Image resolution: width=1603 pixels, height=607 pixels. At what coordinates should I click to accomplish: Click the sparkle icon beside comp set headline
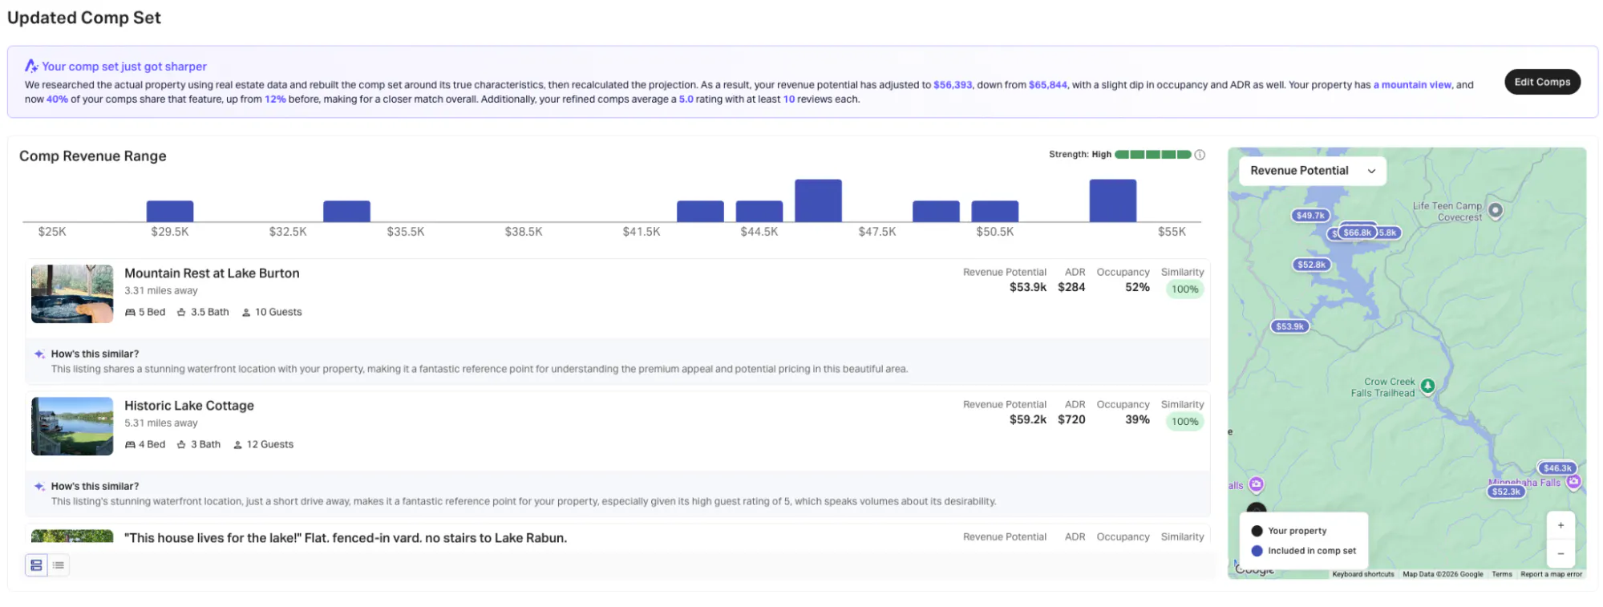point(31,66)
